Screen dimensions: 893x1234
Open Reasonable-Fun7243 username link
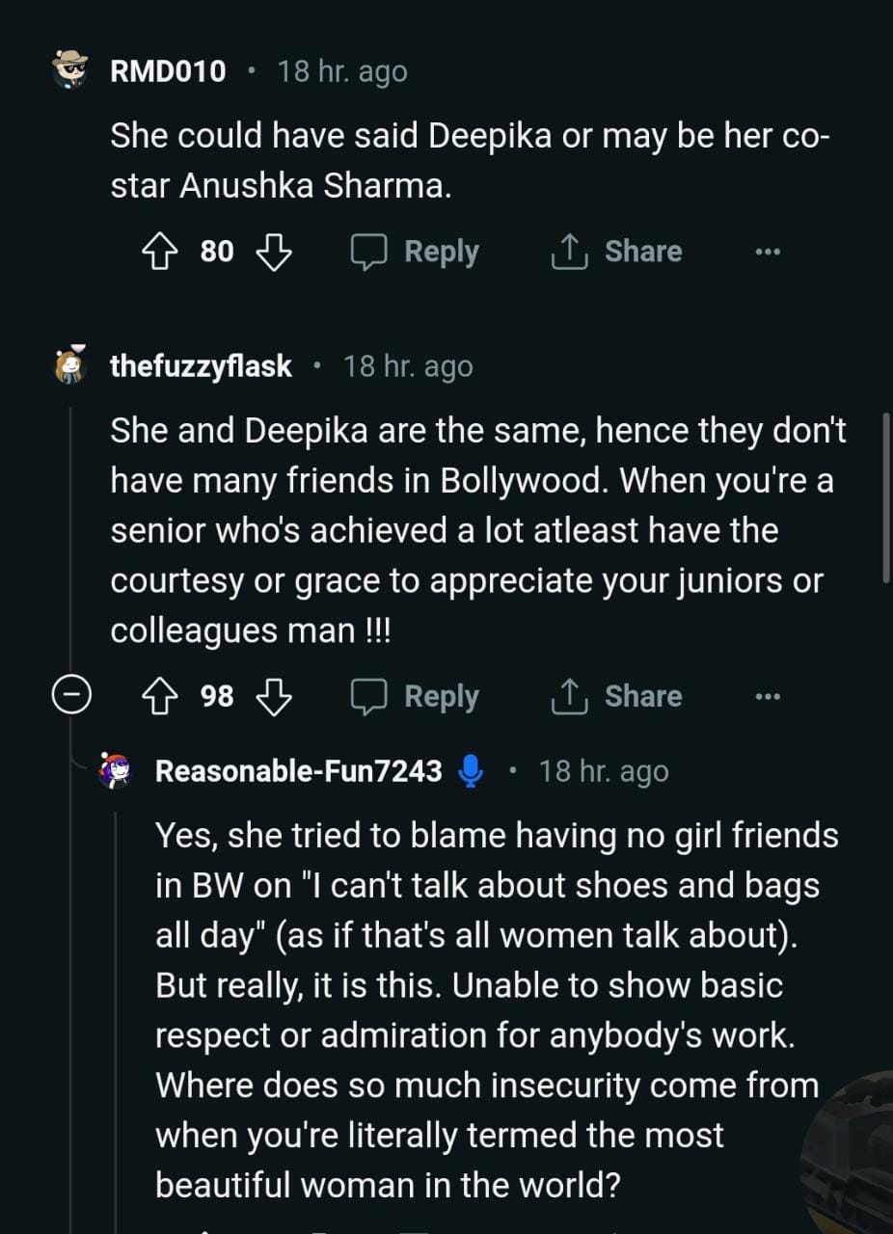[299, 771]
